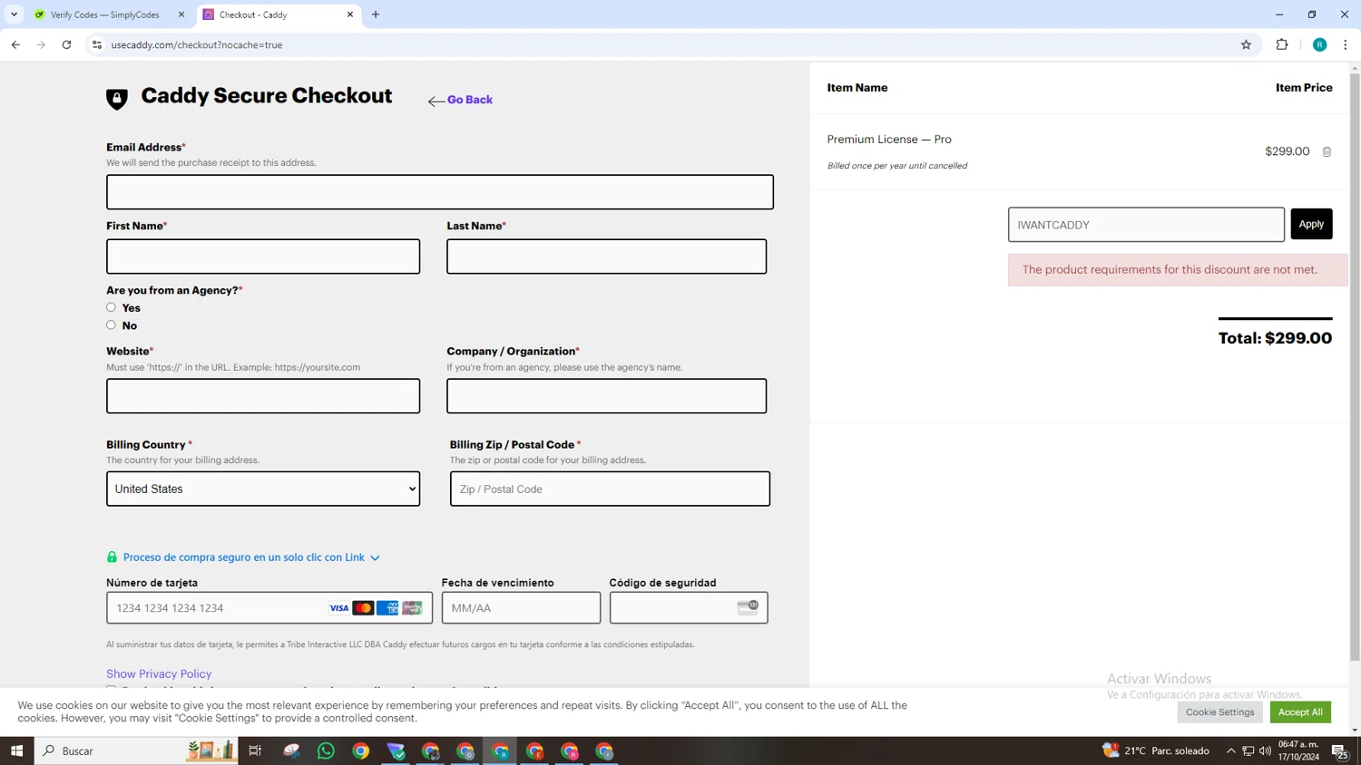Close the Verify Codes SimplyCodes tab
This screenshot has width=1361, height=765.
pyautogui.click(x=181, y=15)
